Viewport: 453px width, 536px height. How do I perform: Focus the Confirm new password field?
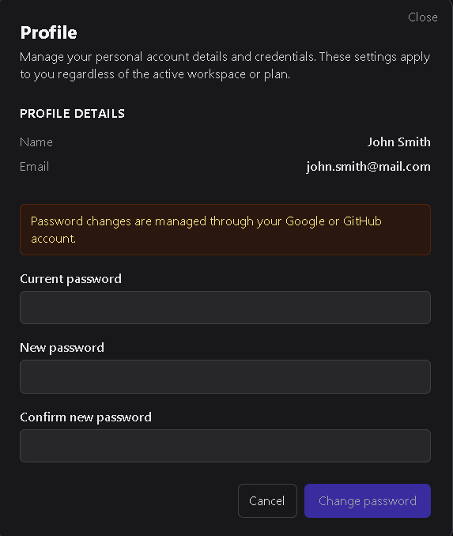tap(225, 446)
